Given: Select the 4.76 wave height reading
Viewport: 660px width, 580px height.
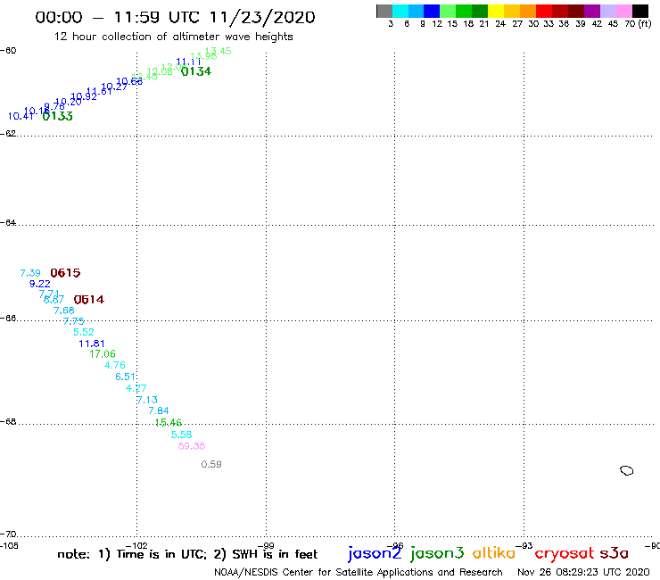Looking at the screenshot, I should (x=115, y=365).
